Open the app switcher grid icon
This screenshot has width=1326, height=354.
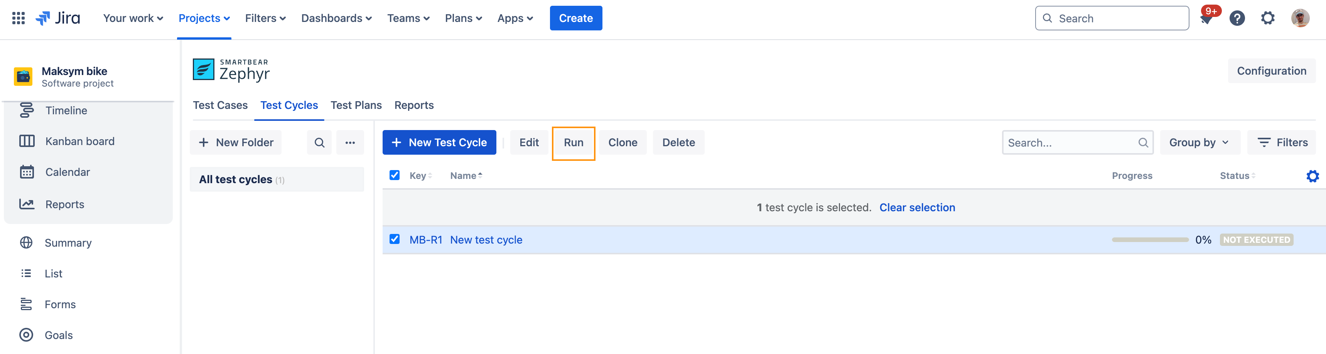point(19,18)
